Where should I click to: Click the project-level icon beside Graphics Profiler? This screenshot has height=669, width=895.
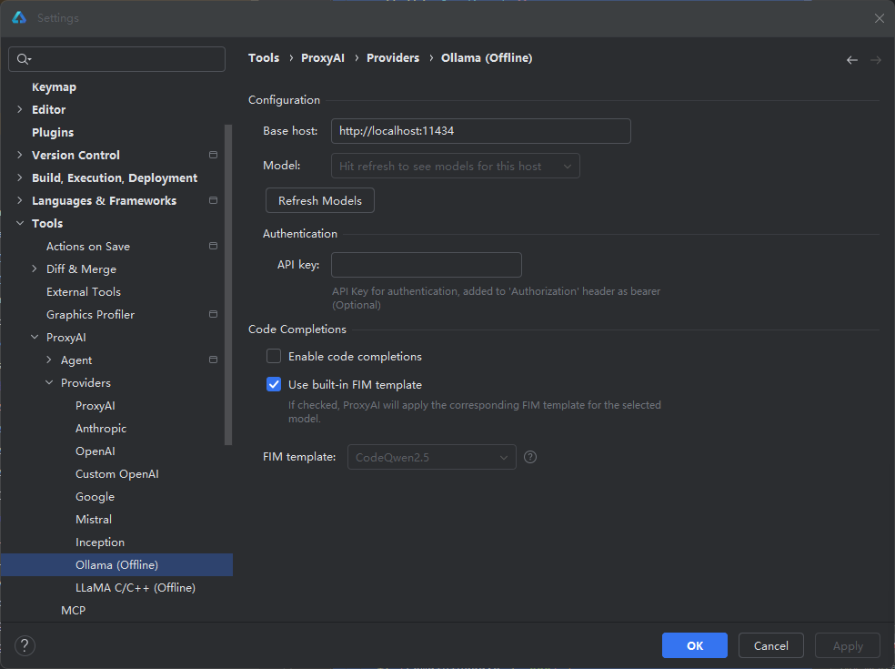point(214,314)
